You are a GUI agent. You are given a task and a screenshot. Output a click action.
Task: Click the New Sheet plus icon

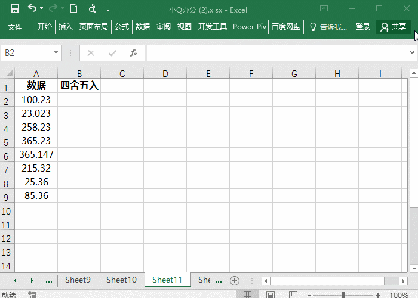(x=235, y=281)
